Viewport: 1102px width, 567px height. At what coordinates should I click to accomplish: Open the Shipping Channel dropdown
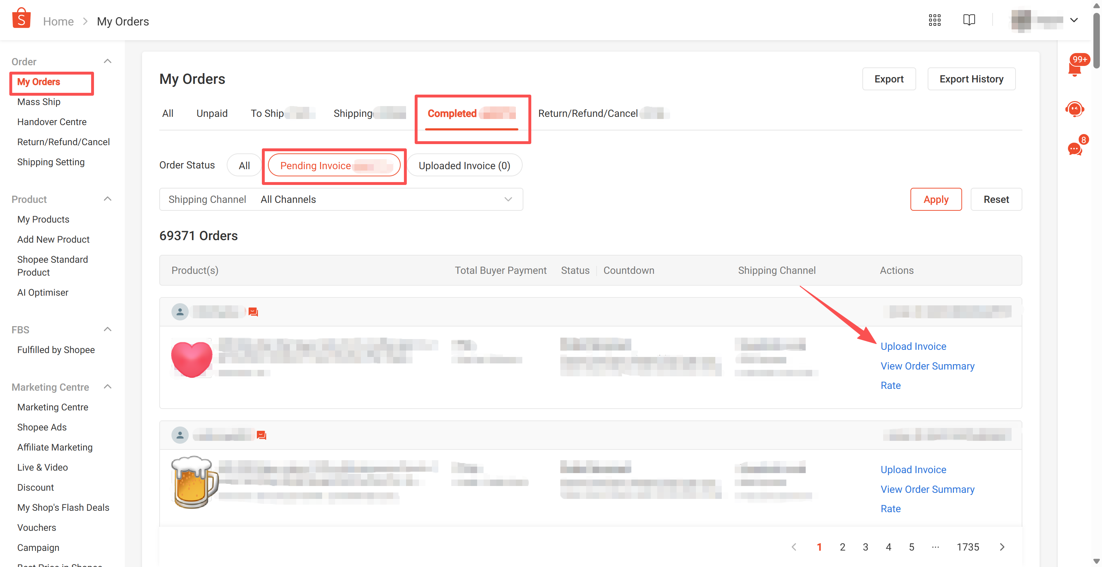341,200
